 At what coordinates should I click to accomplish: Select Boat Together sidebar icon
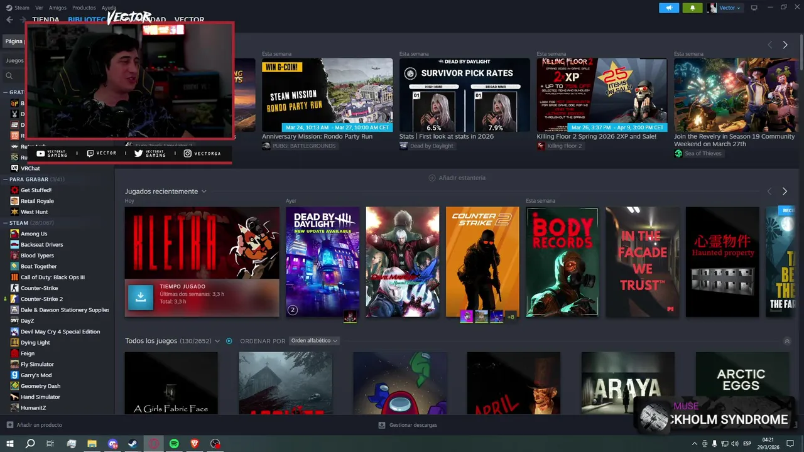point(15,266)
